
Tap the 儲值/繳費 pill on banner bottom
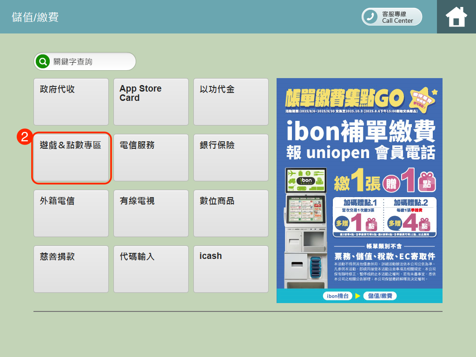(x=380, y=296)
